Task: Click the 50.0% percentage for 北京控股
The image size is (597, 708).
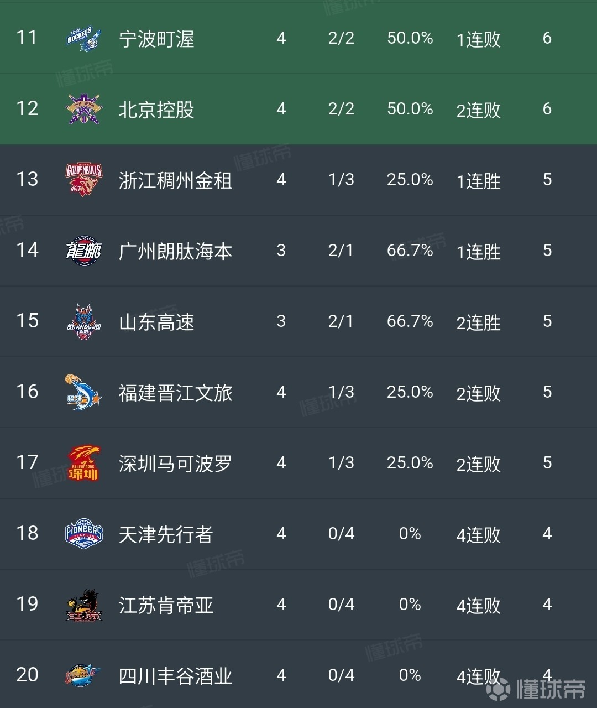Action: [x=410, y=110]
